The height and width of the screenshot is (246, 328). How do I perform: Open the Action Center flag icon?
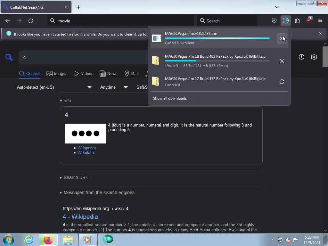pos(295,240)
